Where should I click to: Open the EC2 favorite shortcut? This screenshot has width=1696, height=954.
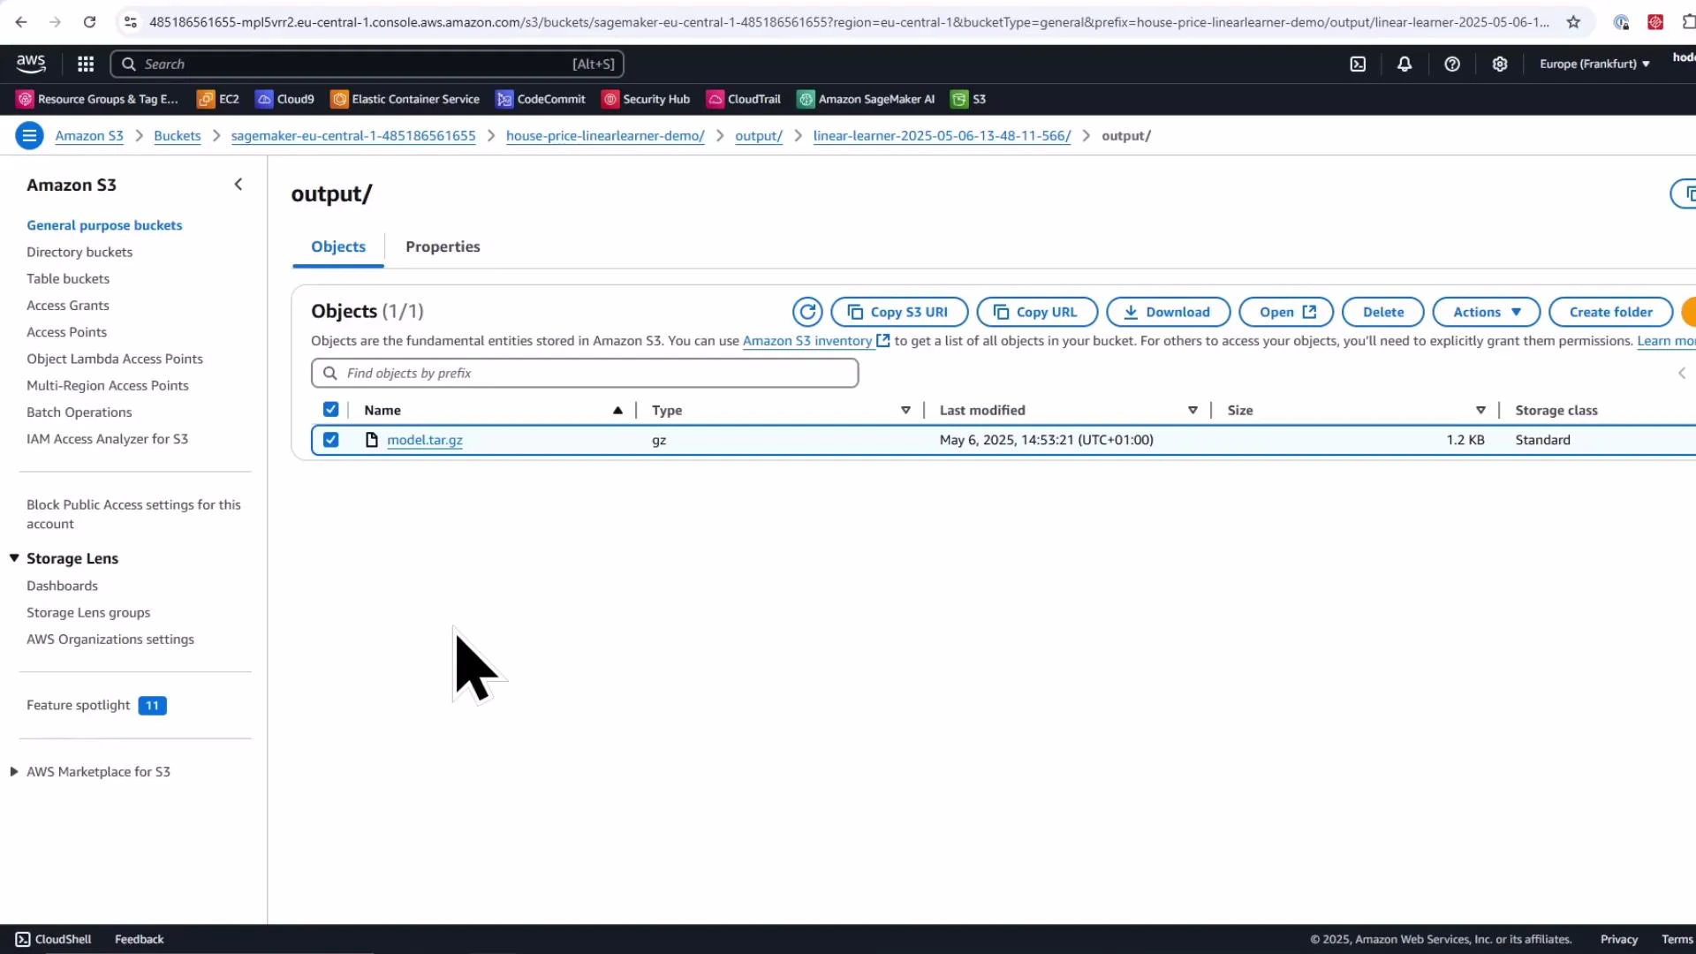pyautogui.click(x=217, y=99)
